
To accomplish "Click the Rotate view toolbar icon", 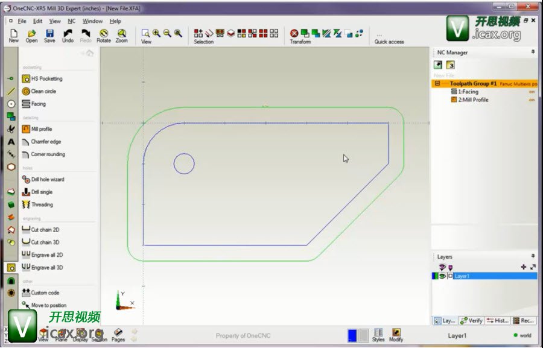I will click(104, 36).
